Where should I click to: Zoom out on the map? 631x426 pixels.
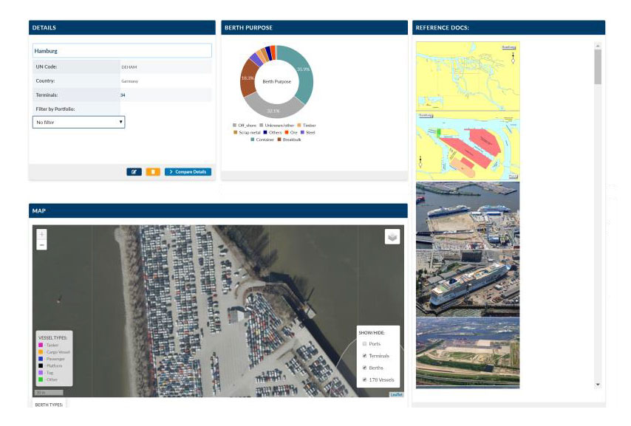[x=42, y=244]
